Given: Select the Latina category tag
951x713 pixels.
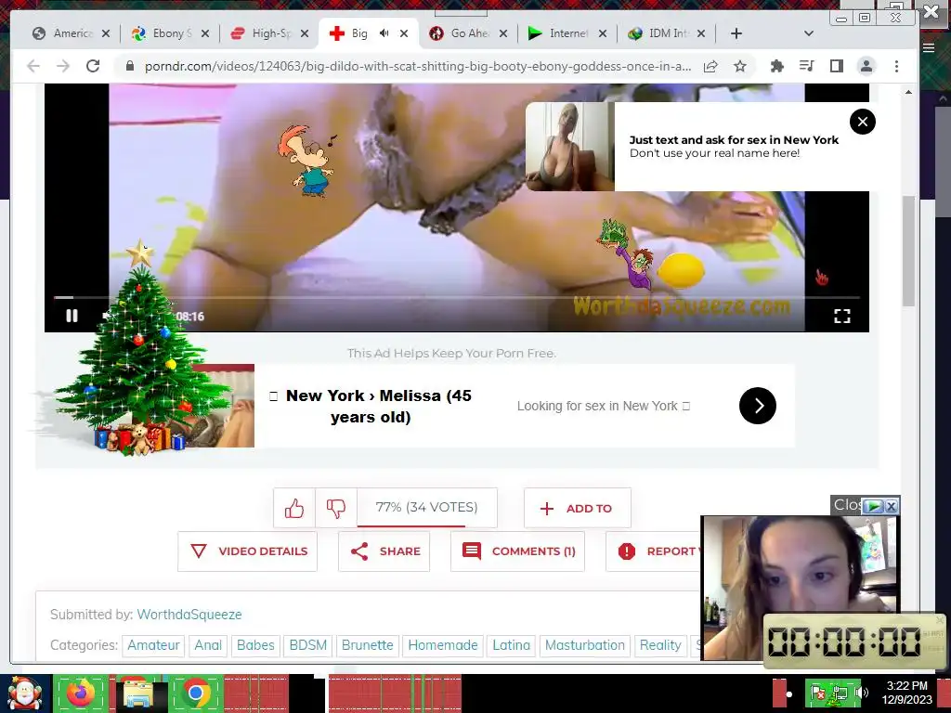Looking at the screenshot, I should [512, 645].
